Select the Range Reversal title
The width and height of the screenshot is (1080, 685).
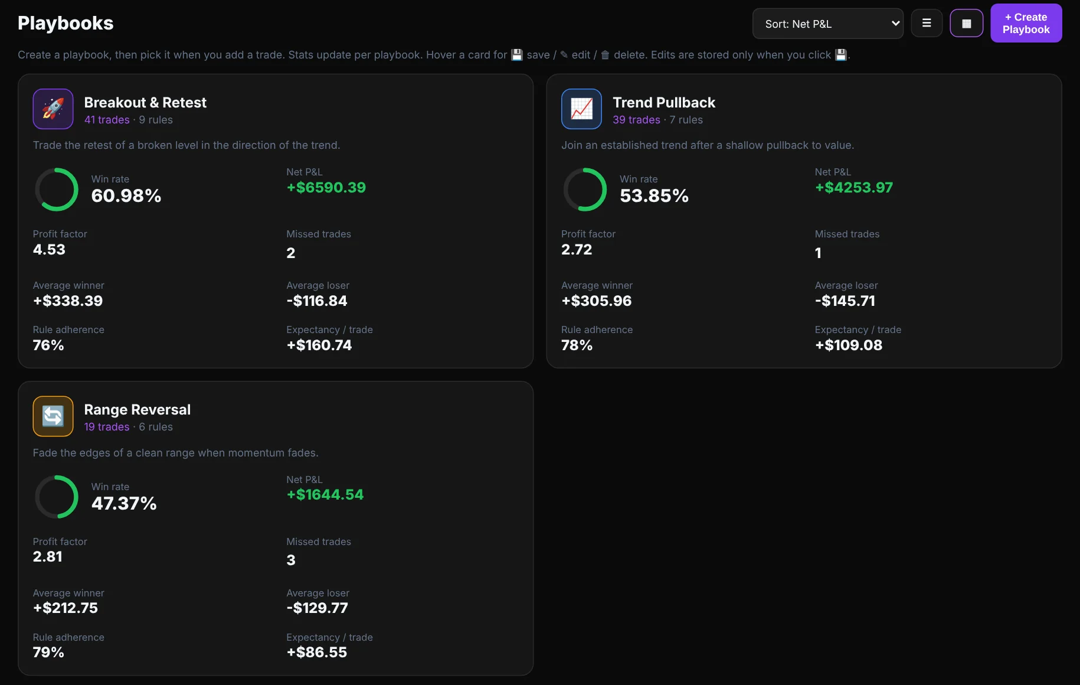click(138, 410)
